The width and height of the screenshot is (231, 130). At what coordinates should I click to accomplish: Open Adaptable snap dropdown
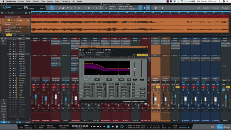pyautogui.click(x=133, y=9)
